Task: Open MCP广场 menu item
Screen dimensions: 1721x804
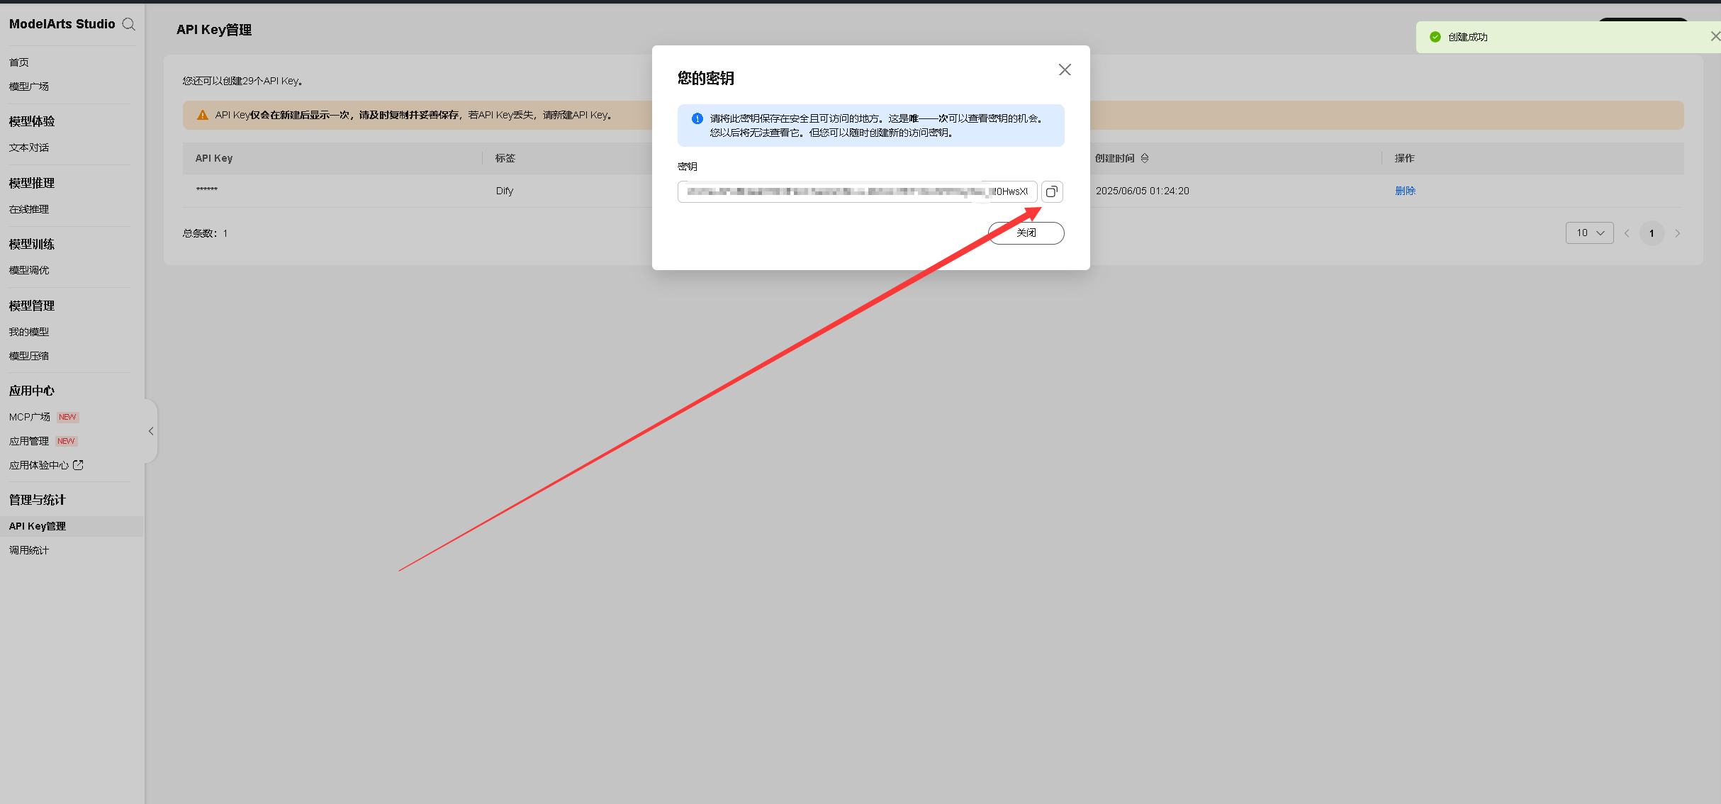Action: pos(30,417)
